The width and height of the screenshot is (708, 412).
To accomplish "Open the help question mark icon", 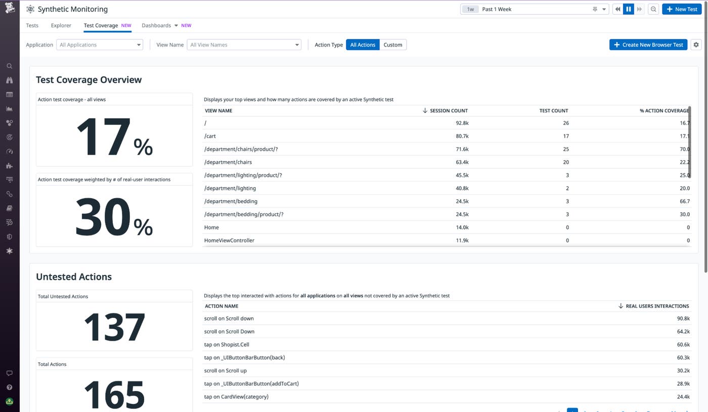I will pyautogui.click(x=10, y=387).
